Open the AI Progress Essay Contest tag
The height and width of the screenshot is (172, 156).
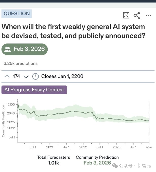pyautogui.click(x=34, y=90)
